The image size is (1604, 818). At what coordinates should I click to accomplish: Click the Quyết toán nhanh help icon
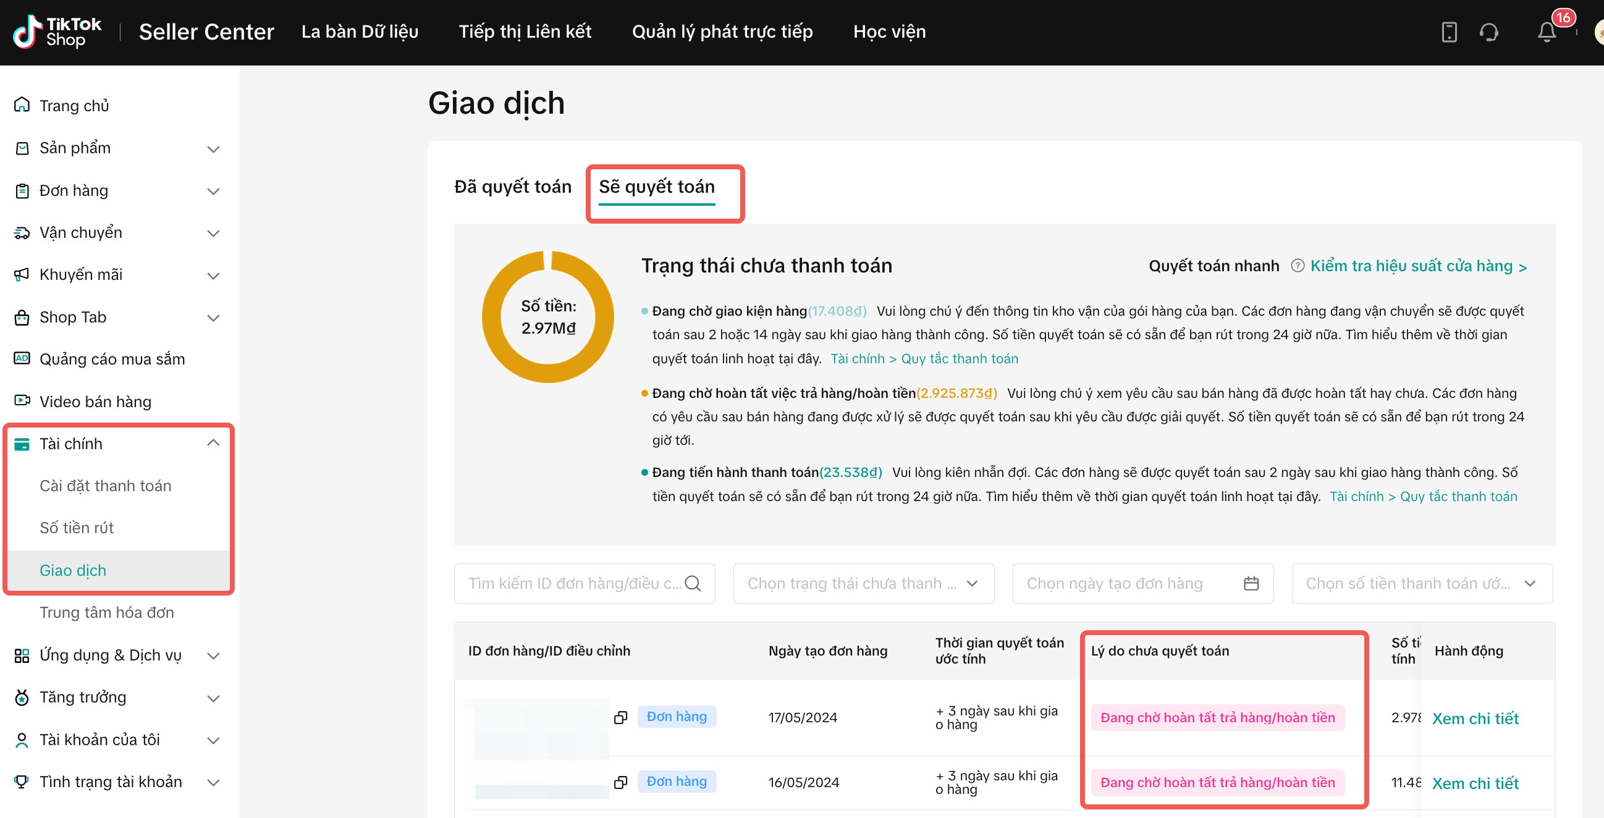click(1297, 266)
